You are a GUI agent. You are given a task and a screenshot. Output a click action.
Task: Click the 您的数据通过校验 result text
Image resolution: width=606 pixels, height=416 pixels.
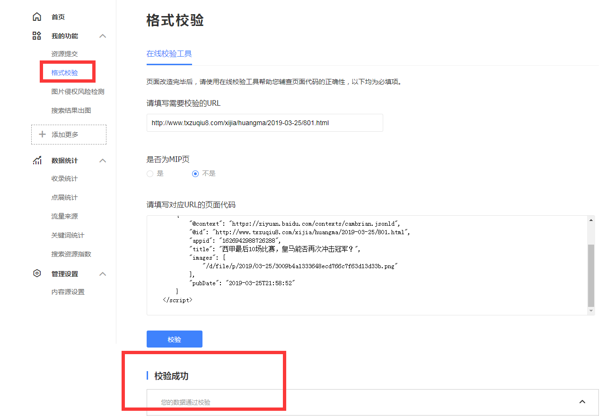(x=185, y=402)
